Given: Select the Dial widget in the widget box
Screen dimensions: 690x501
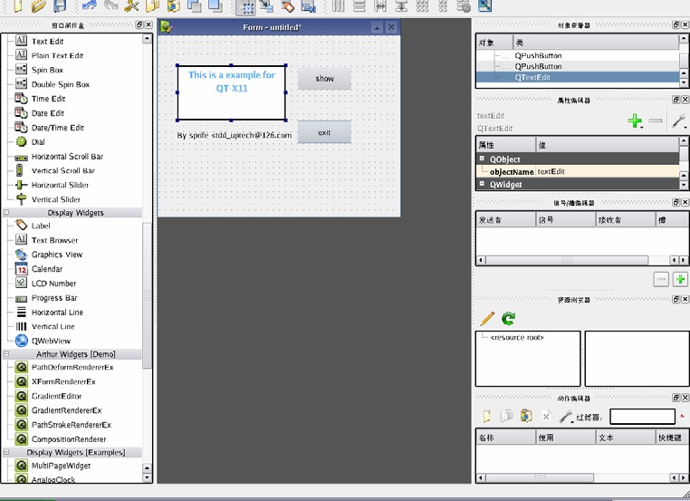Looking at the screenshot, I should pyautogui.click(x=38, y=142).
